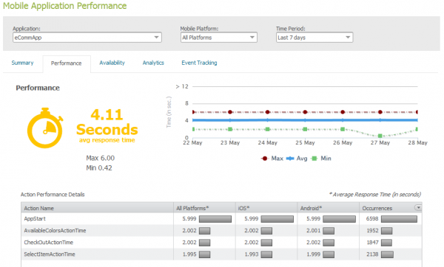The width and height of the screenshot is (444, 267).
Task: Click the yellow stopwatch icon
Action: click(x=45, y=128)
